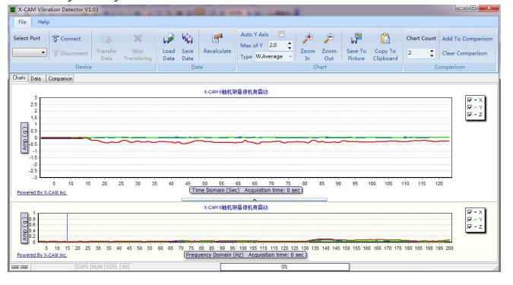Click the Amp (g) axis label of time chart

24,138
